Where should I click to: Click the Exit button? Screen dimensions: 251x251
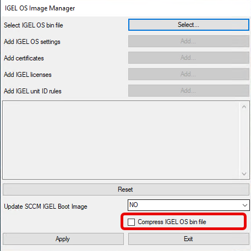pyautogui.click(x=189, y=239)
